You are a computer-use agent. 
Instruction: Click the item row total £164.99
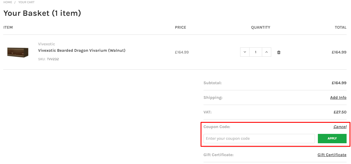[x=339, y=52]
